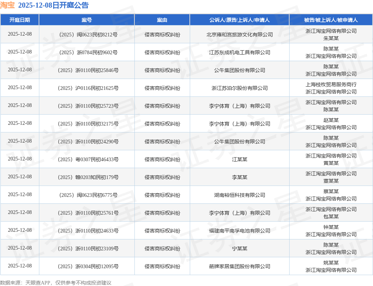Select plaintiff 李某某

tap(240, 177)
